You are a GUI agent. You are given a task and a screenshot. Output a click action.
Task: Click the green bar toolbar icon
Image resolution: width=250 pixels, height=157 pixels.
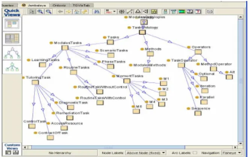coord(182,12)
